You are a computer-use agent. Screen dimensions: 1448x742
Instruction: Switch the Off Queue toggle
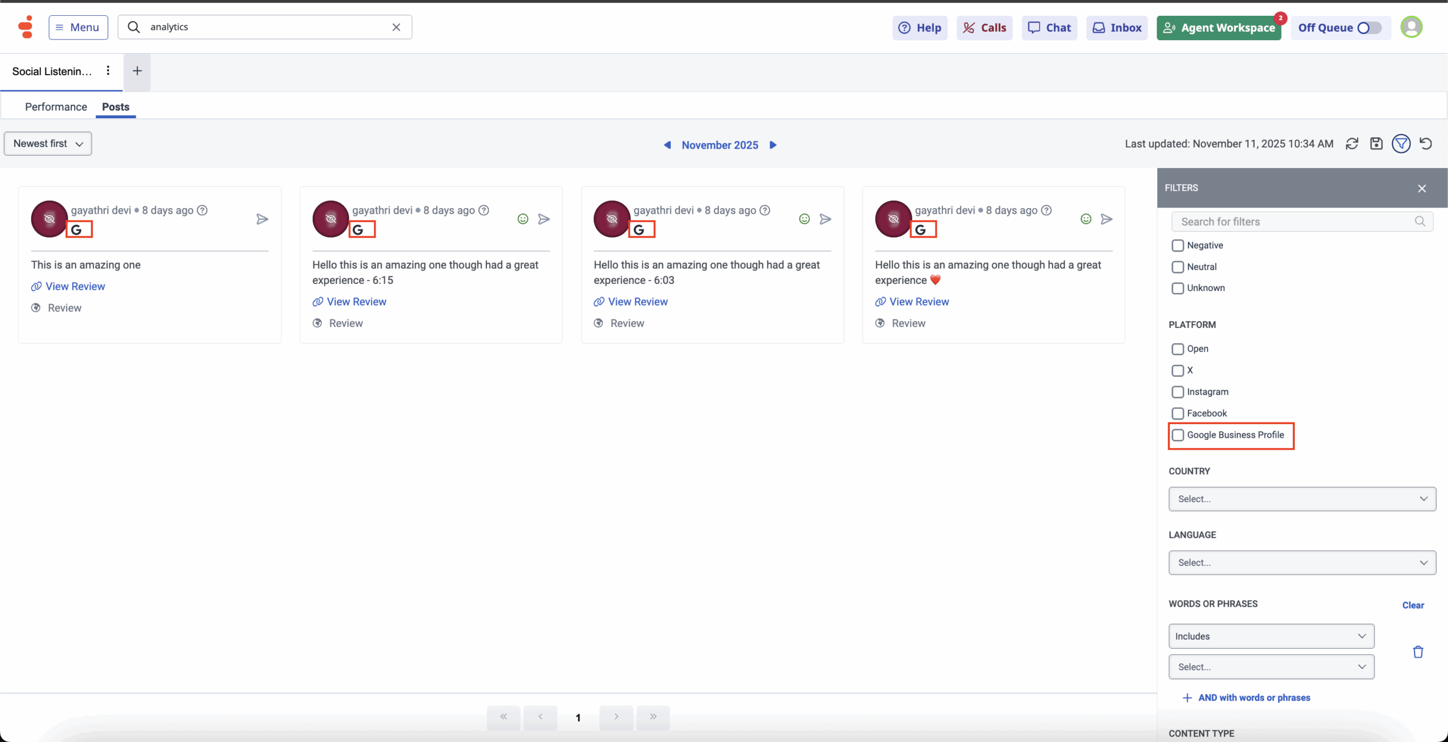(1369, 28)
